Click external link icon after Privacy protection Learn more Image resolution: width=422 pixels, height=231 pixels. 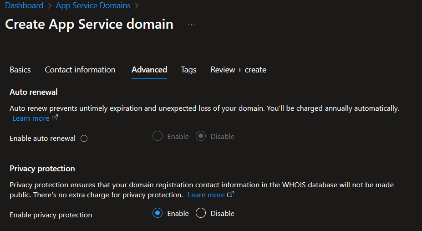[230, 195]
